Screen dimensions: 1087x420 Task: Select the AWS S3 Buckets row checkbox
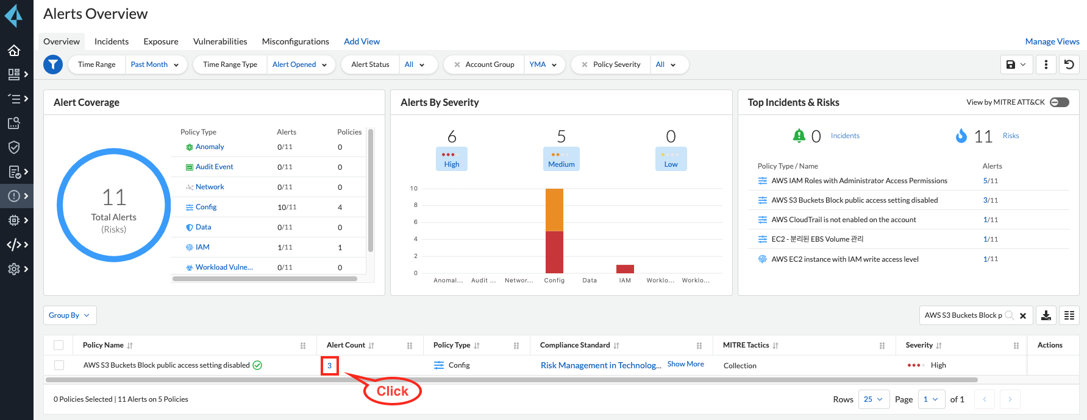click(x=59, y=365)
